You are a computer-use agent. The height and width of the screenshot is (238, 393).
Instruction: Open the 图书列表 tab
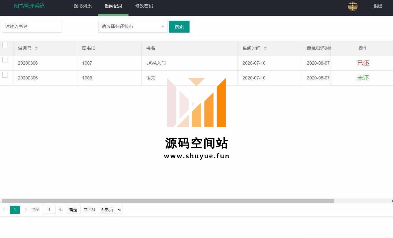pyautogui.click(x=83, y=6)
